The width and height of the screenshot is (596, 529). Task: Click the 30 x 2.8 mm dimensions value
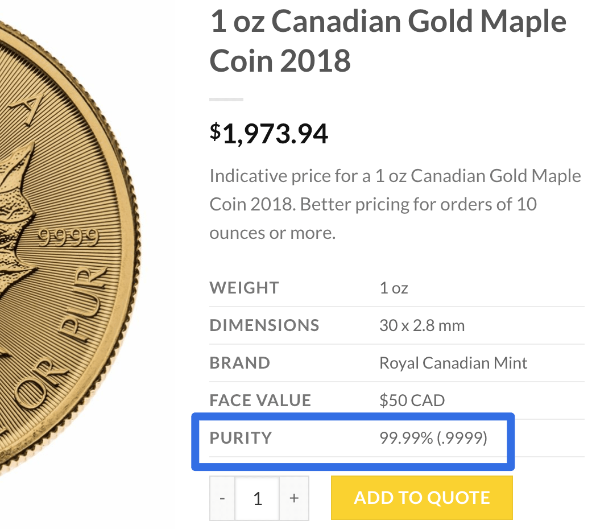pos(422,325)
